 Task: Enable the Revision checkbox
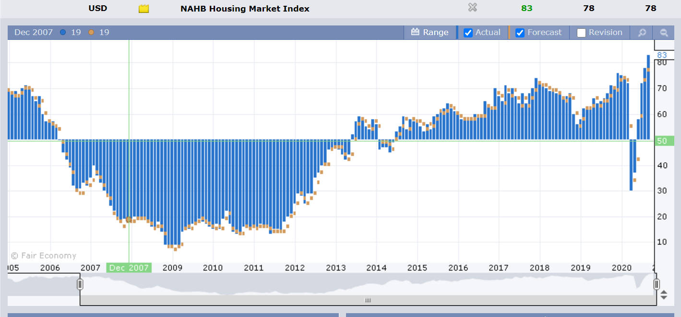pos(581,33)
